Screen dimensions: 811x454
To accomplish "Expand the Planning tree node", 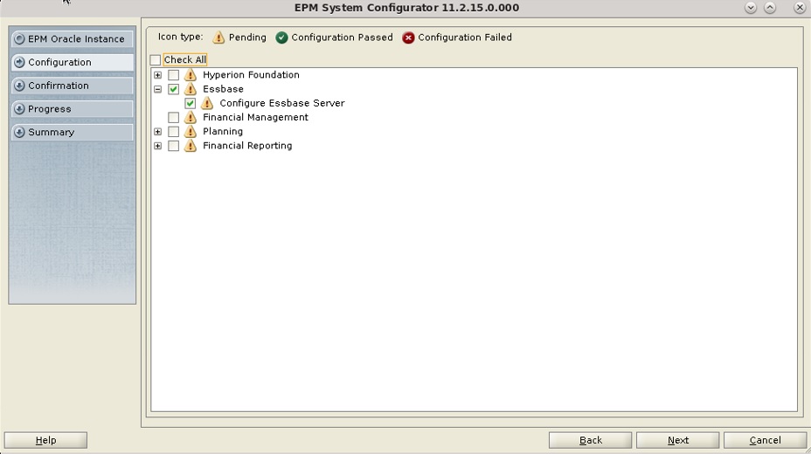I will pyautogui.click(x=158, y=132).
